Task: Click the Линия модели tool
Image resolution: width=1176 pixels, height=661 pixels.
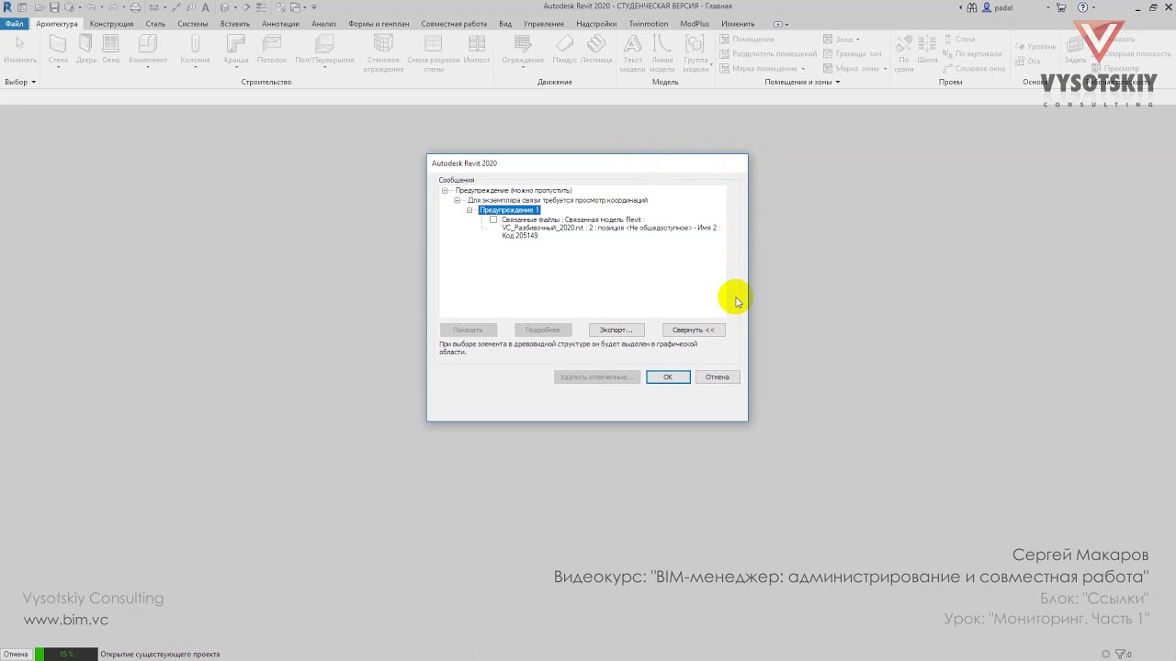Action: pyautogui.click(x=661, y=53)
